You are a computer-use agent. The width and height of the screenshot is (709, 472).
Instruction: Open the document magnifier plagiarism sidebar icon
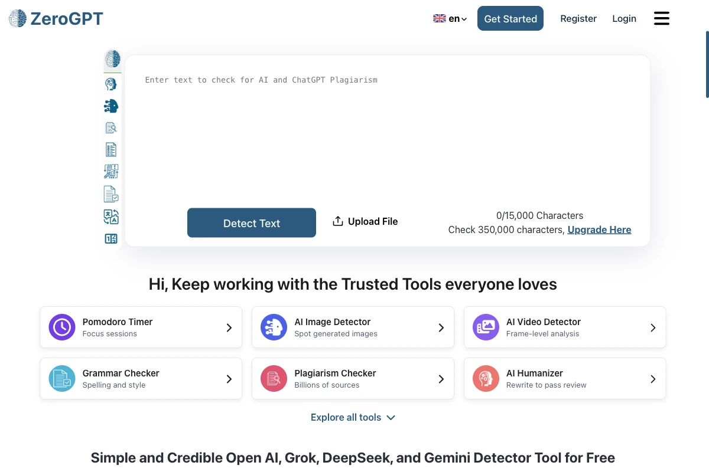click(x=111, y=127)
